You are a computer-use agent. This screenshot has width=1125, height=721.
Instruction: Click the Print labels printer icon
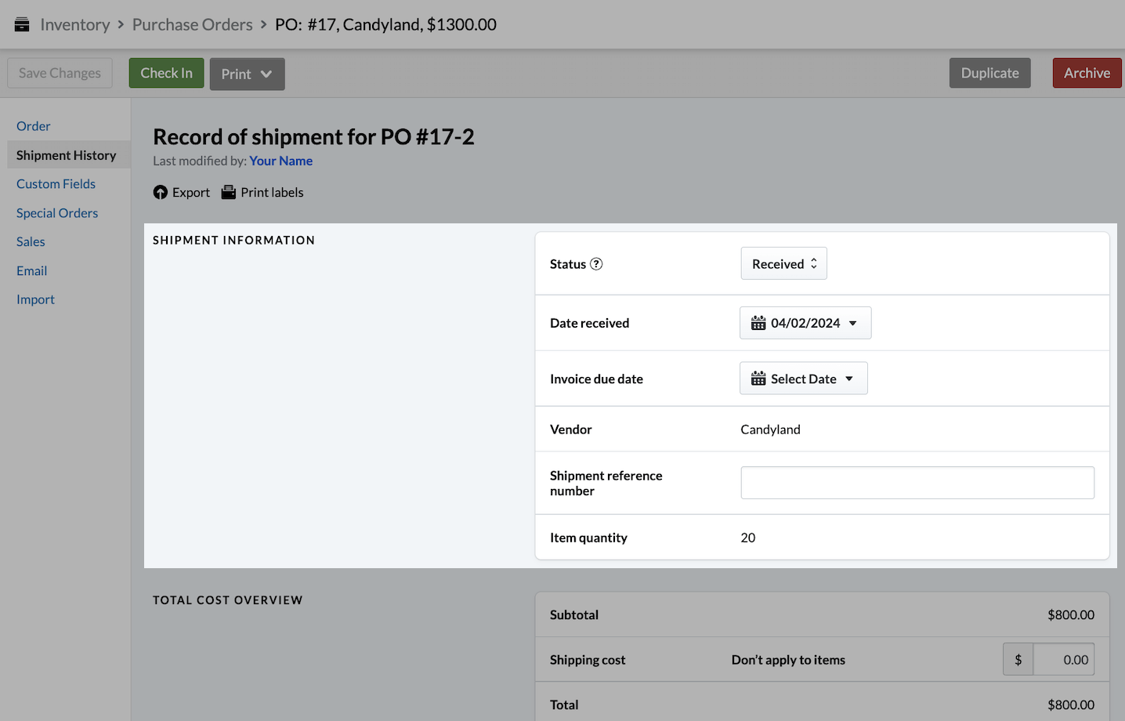point(228,193)
